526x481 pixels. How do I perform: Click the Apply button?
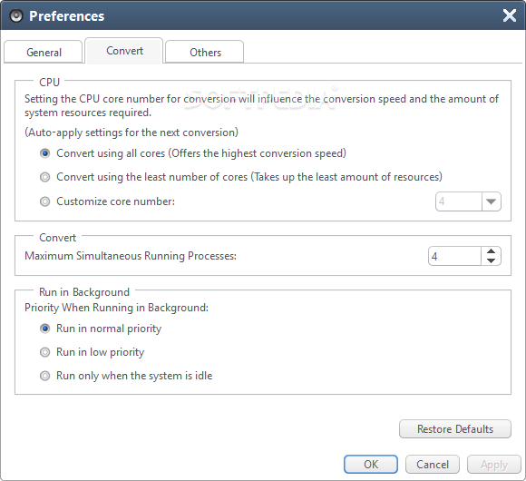click(494, 465)
